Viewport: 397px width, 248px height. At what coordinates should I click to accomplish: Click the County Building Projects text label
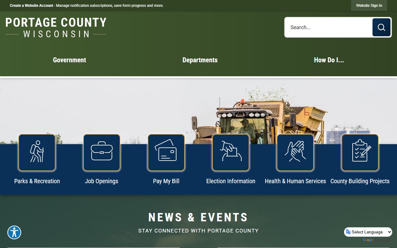pos(360,181)
